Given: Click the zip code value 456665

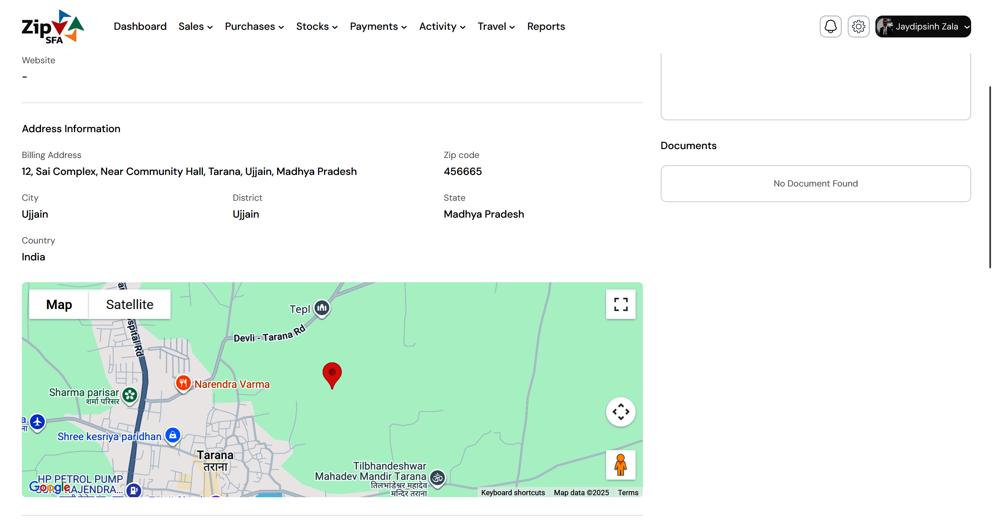Looking at the screenshot, I should 463,171.
